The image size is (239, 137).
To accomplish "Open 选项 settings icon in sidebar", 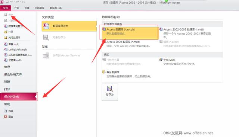I will [6, 111].
